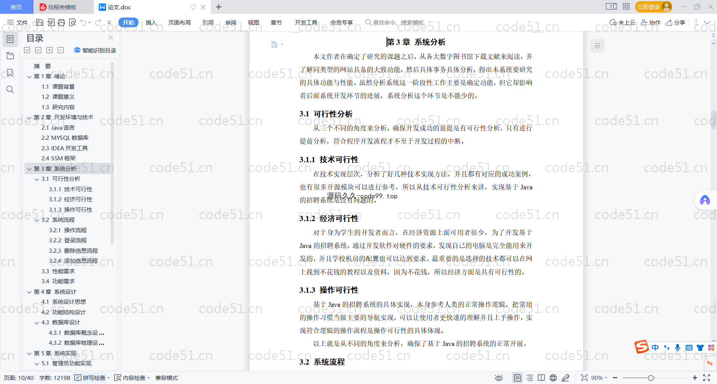Click the Print icon
This screenshot has width=717, height=384.
click(62, 22)
